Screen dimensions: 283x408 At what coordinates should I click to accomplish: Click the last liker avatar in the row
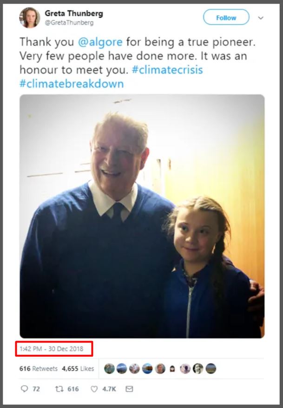(211, 369)
